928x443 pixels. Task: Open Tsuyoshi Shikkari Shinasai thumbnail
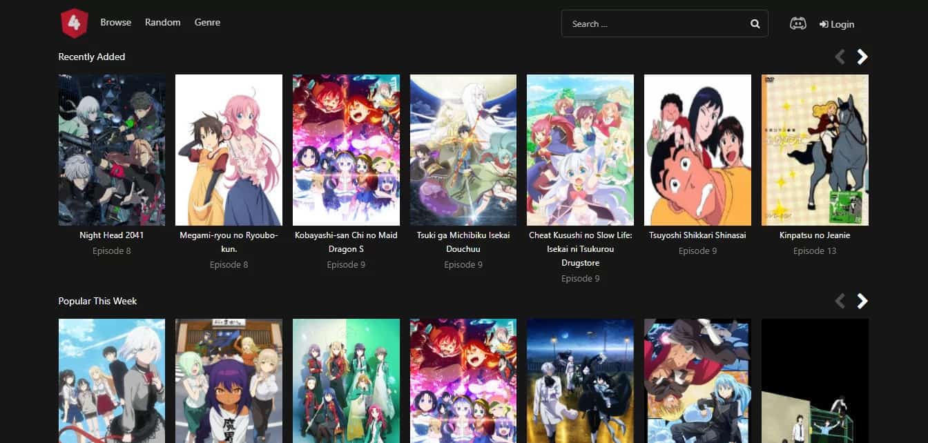(x=697, y=150)
